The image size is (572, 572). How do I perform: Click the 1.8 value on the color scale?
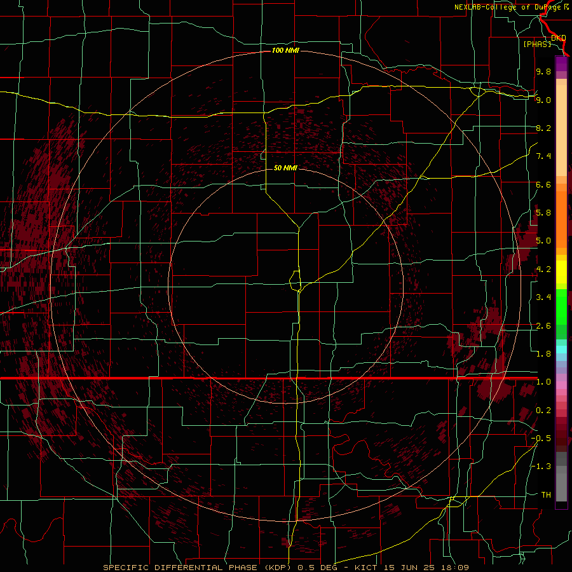(543, 354)
